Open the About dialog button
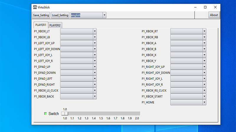The image size is (236, 132). [x=214, y=15]
